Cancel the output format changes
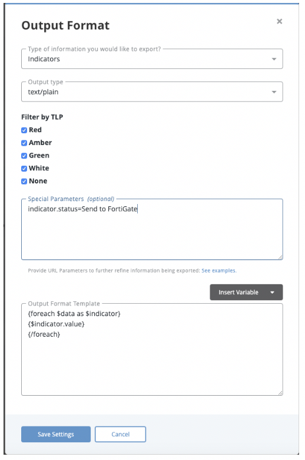 (x=120, y=434)
